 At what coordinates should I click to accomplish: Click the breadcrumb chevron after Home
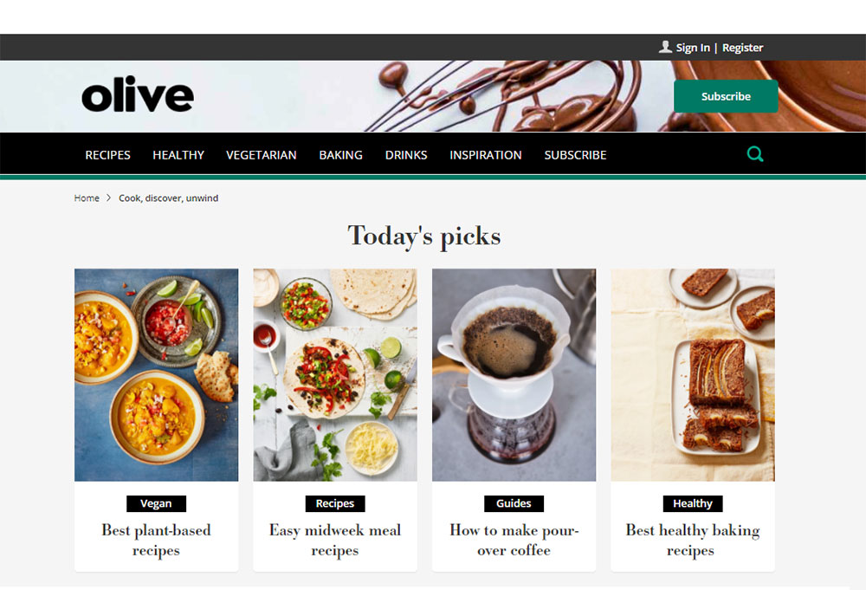point(109,198)
